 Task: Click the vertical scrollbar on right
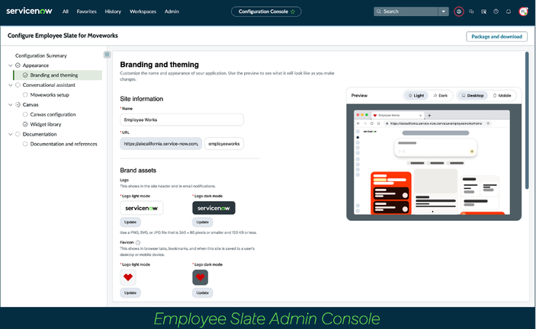tap(527, 120)
